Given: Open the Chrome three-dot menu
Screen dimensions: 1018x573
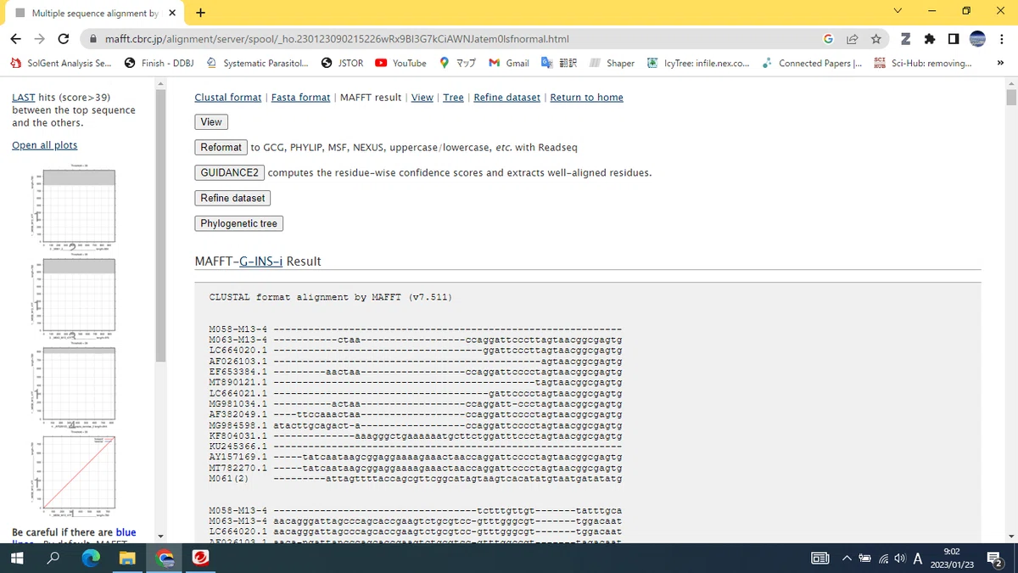Looking at the screenshot, I should tap(1002, 39).
